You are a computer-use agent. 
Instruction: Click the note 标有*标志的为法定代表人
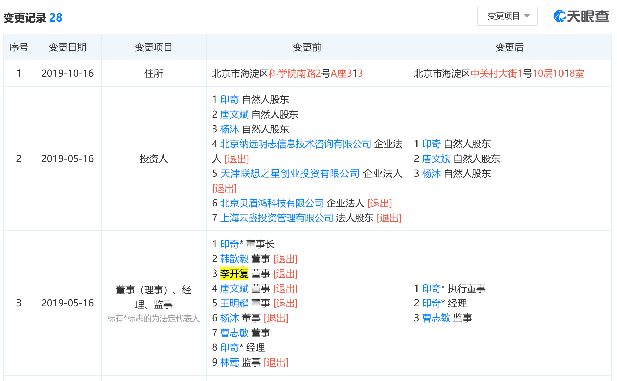click(x=154, y=319)
